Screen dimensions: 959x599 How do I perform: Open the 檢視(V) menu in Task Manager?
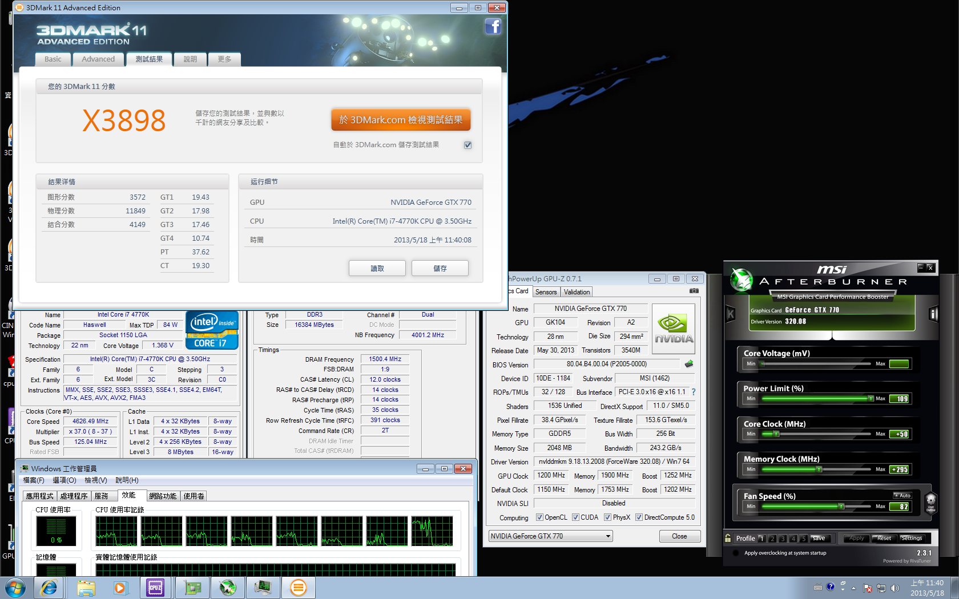coord(95,480)
